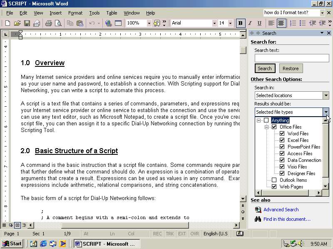This screenshot has height=249, width=333.
Task: Collapse the Office Files tree node
Action: click(266, 127)
